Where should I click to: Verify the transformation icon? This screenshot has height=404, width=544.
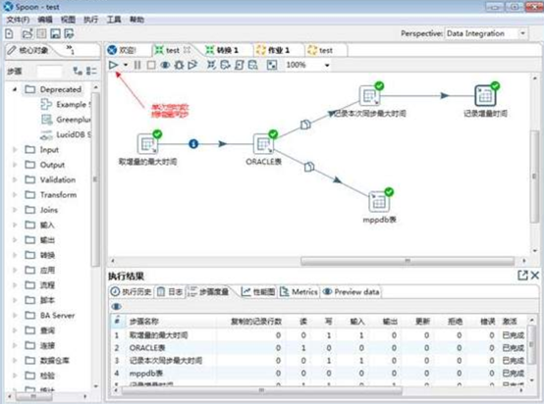point(211,65)
